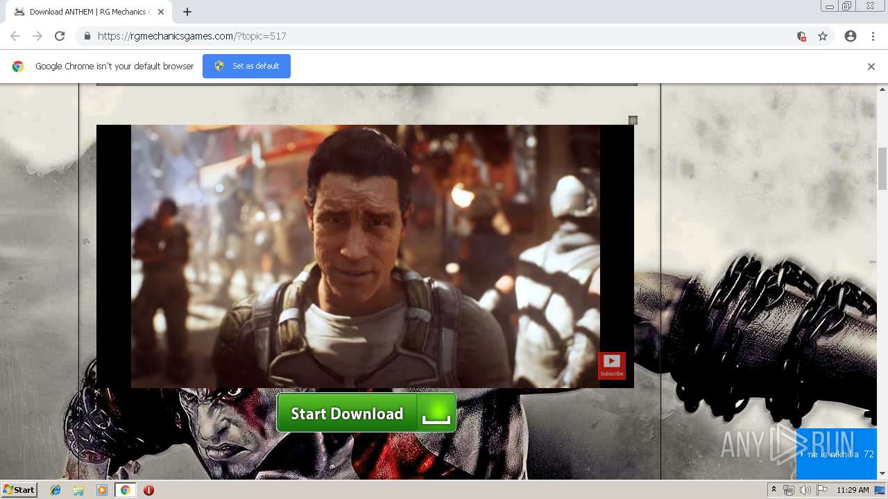Open the blocked content indicator in address bar
Screen dimensions: 888x499
point(801,36)
